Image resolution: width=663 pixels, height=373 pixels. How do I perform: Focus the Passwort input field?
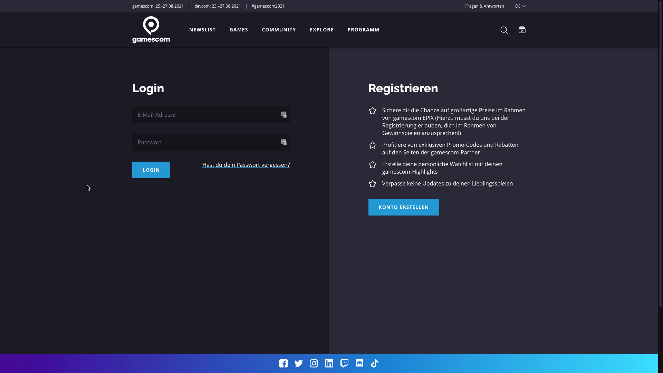pyautogui.click(x=211, y=142)
